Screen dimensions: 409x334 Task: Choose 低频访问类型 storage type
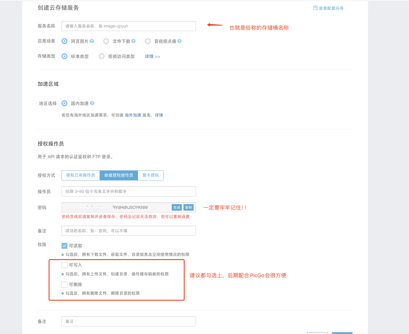tap(102, 56)
